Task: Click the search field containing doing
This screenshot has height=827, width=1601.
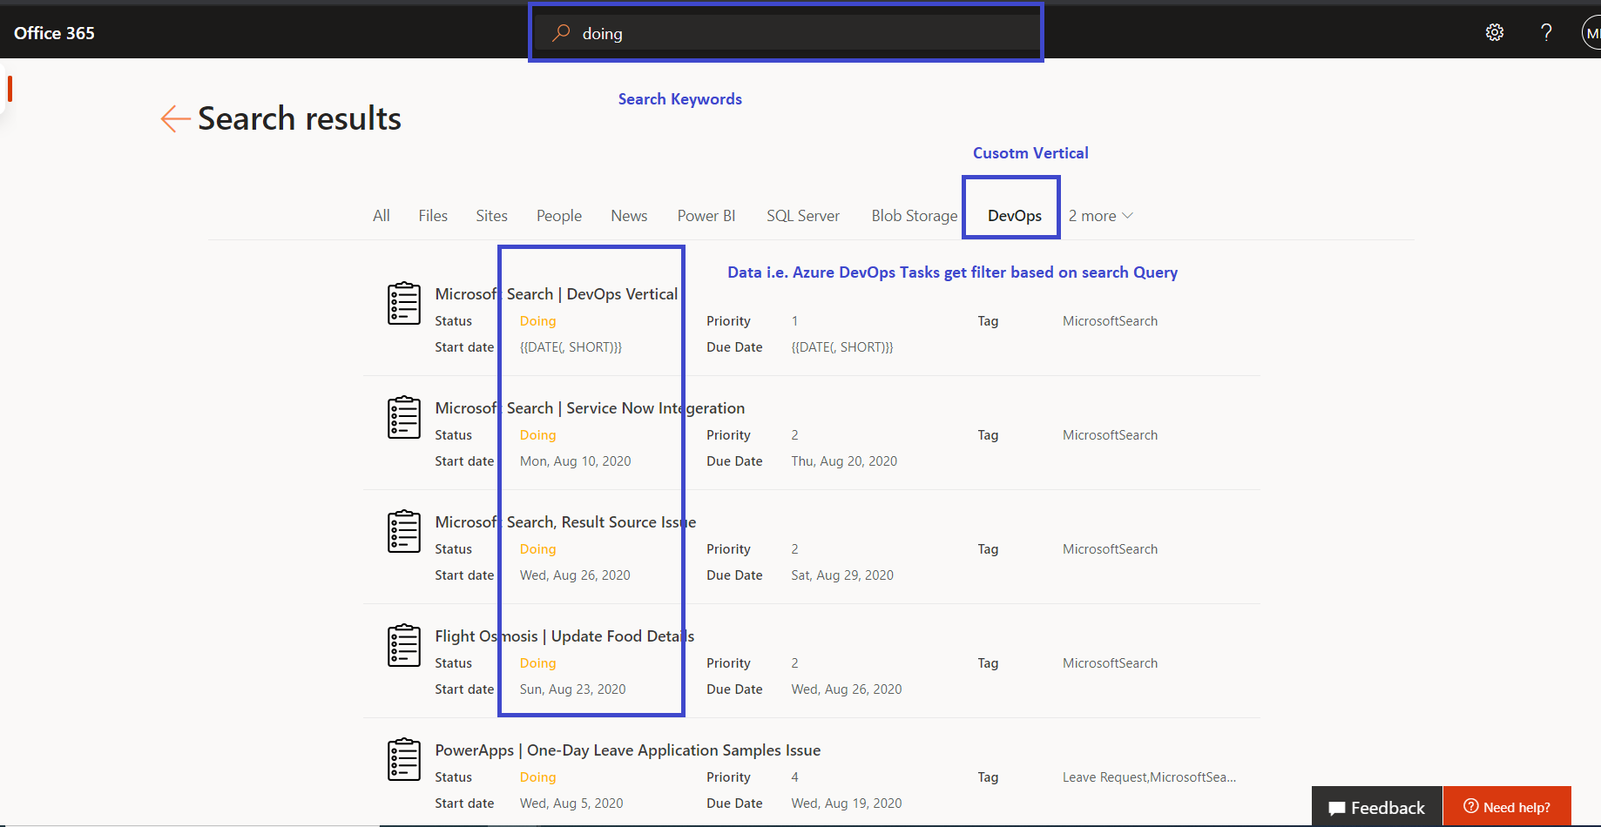Action: tap(784, 32)
